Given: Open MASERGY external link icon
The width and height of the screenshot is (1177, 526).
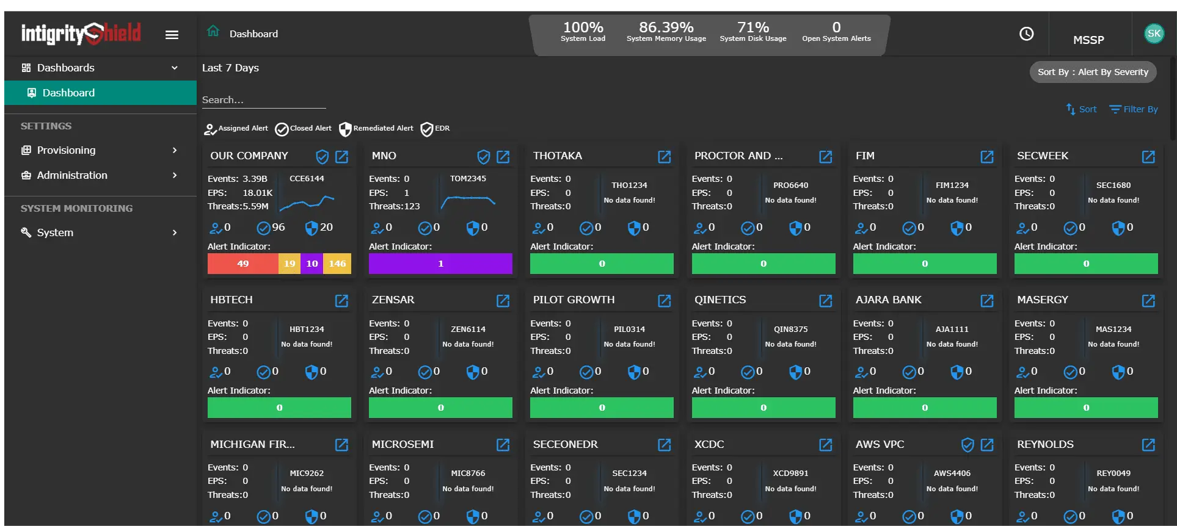Looking at the screenshot, I should 1148,301.
